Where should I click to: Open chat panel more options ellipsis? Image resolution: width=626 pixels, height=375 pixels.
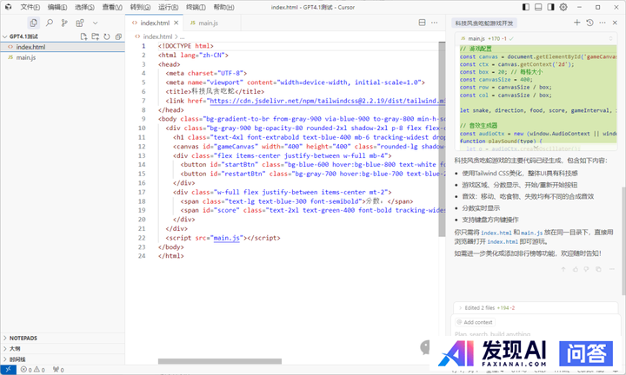click(602, 23)
